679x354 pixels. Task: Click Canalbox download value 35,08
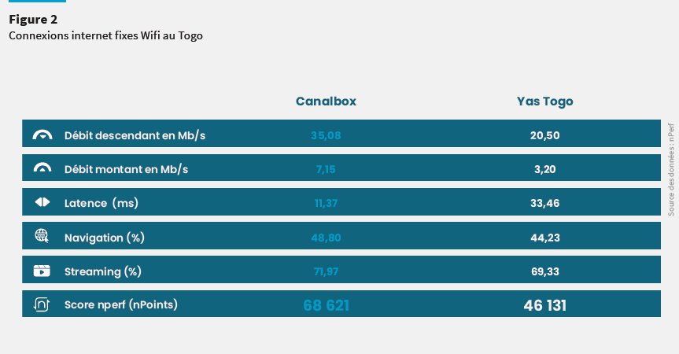326,135
